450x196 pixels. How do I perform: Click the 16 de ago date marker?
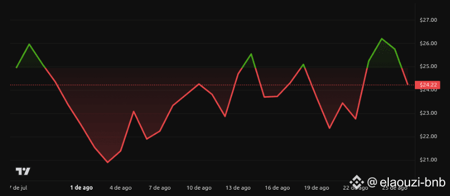pos(277,188)
